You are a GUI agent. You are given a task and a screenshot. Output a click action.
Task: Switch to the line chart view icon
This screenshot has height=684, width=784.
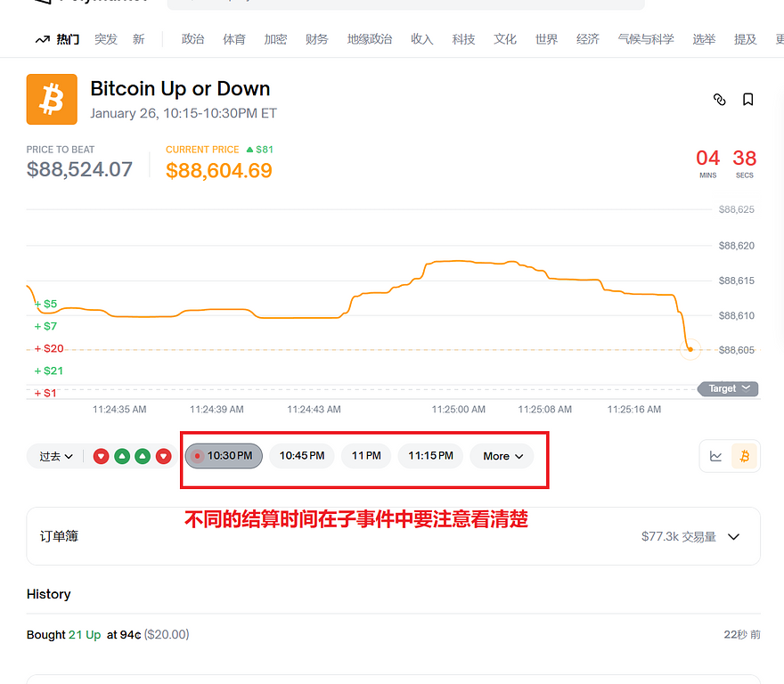coord(716,456)
